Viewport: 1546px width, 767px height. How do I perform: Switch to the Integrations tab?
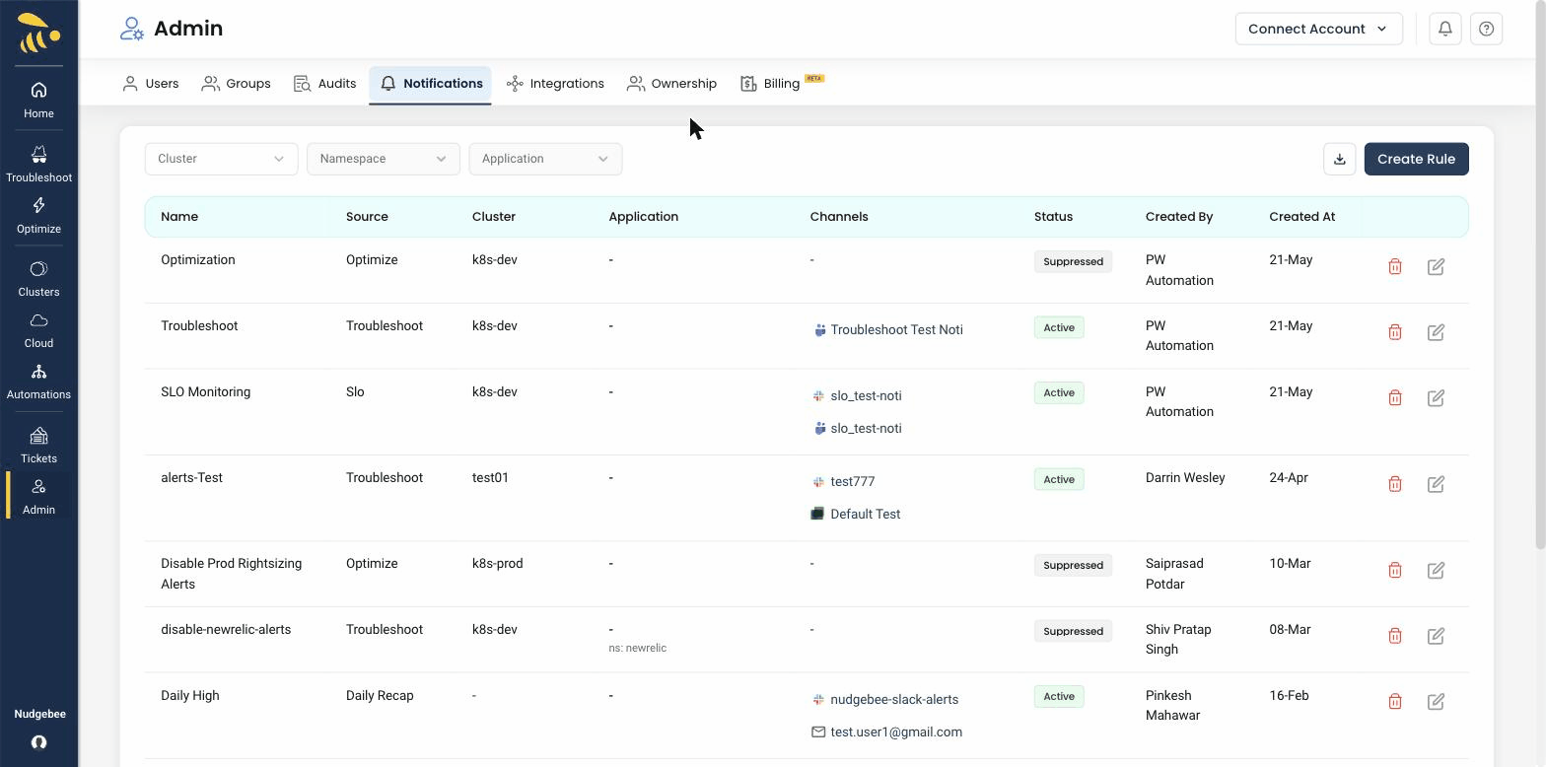click(555, 84)
